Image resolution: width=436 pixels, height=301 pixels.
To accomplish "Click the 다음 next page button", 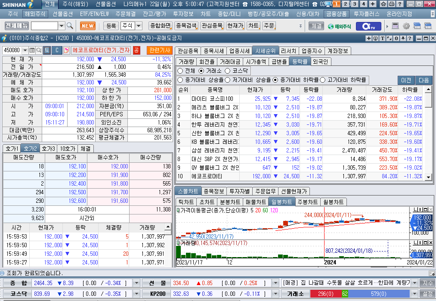I will pyautogui.click(x=424, y=80).
